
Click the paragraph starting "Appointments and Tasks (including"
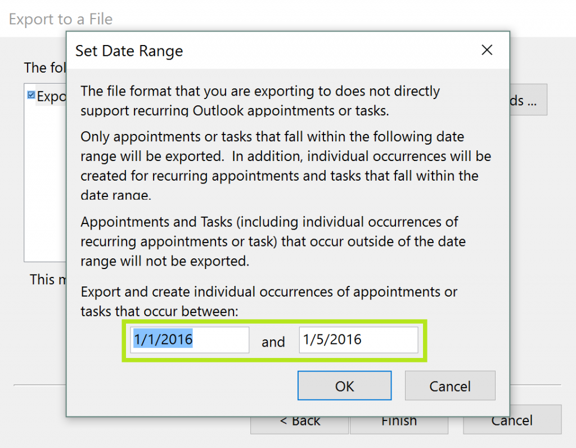point(273,241)
